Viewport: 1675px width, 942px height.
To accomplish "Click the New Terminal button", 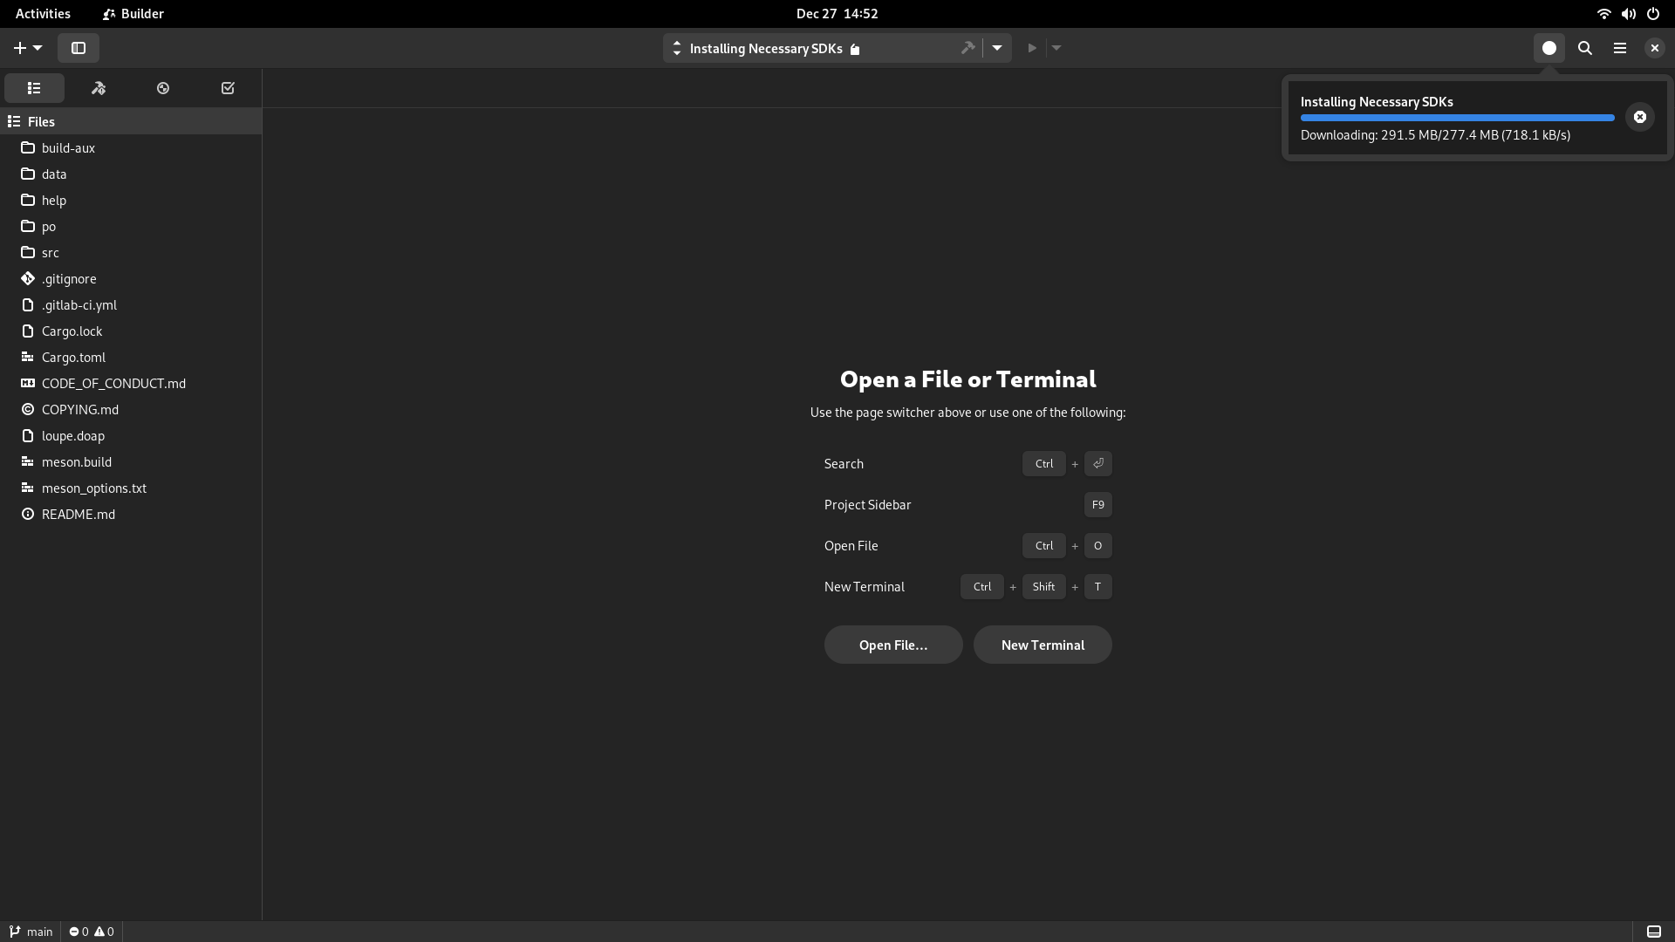I will pos(1043,645).
